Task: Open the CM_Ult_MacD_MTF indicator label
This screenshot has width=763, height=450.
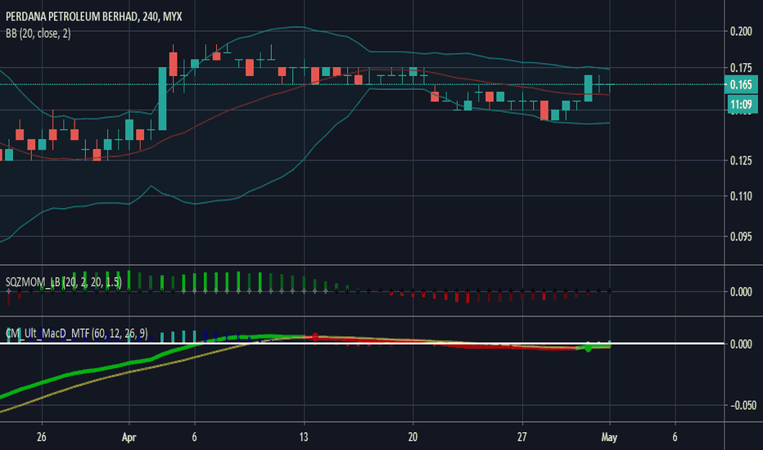Action: pyautogui.click(x=76, y=334)
